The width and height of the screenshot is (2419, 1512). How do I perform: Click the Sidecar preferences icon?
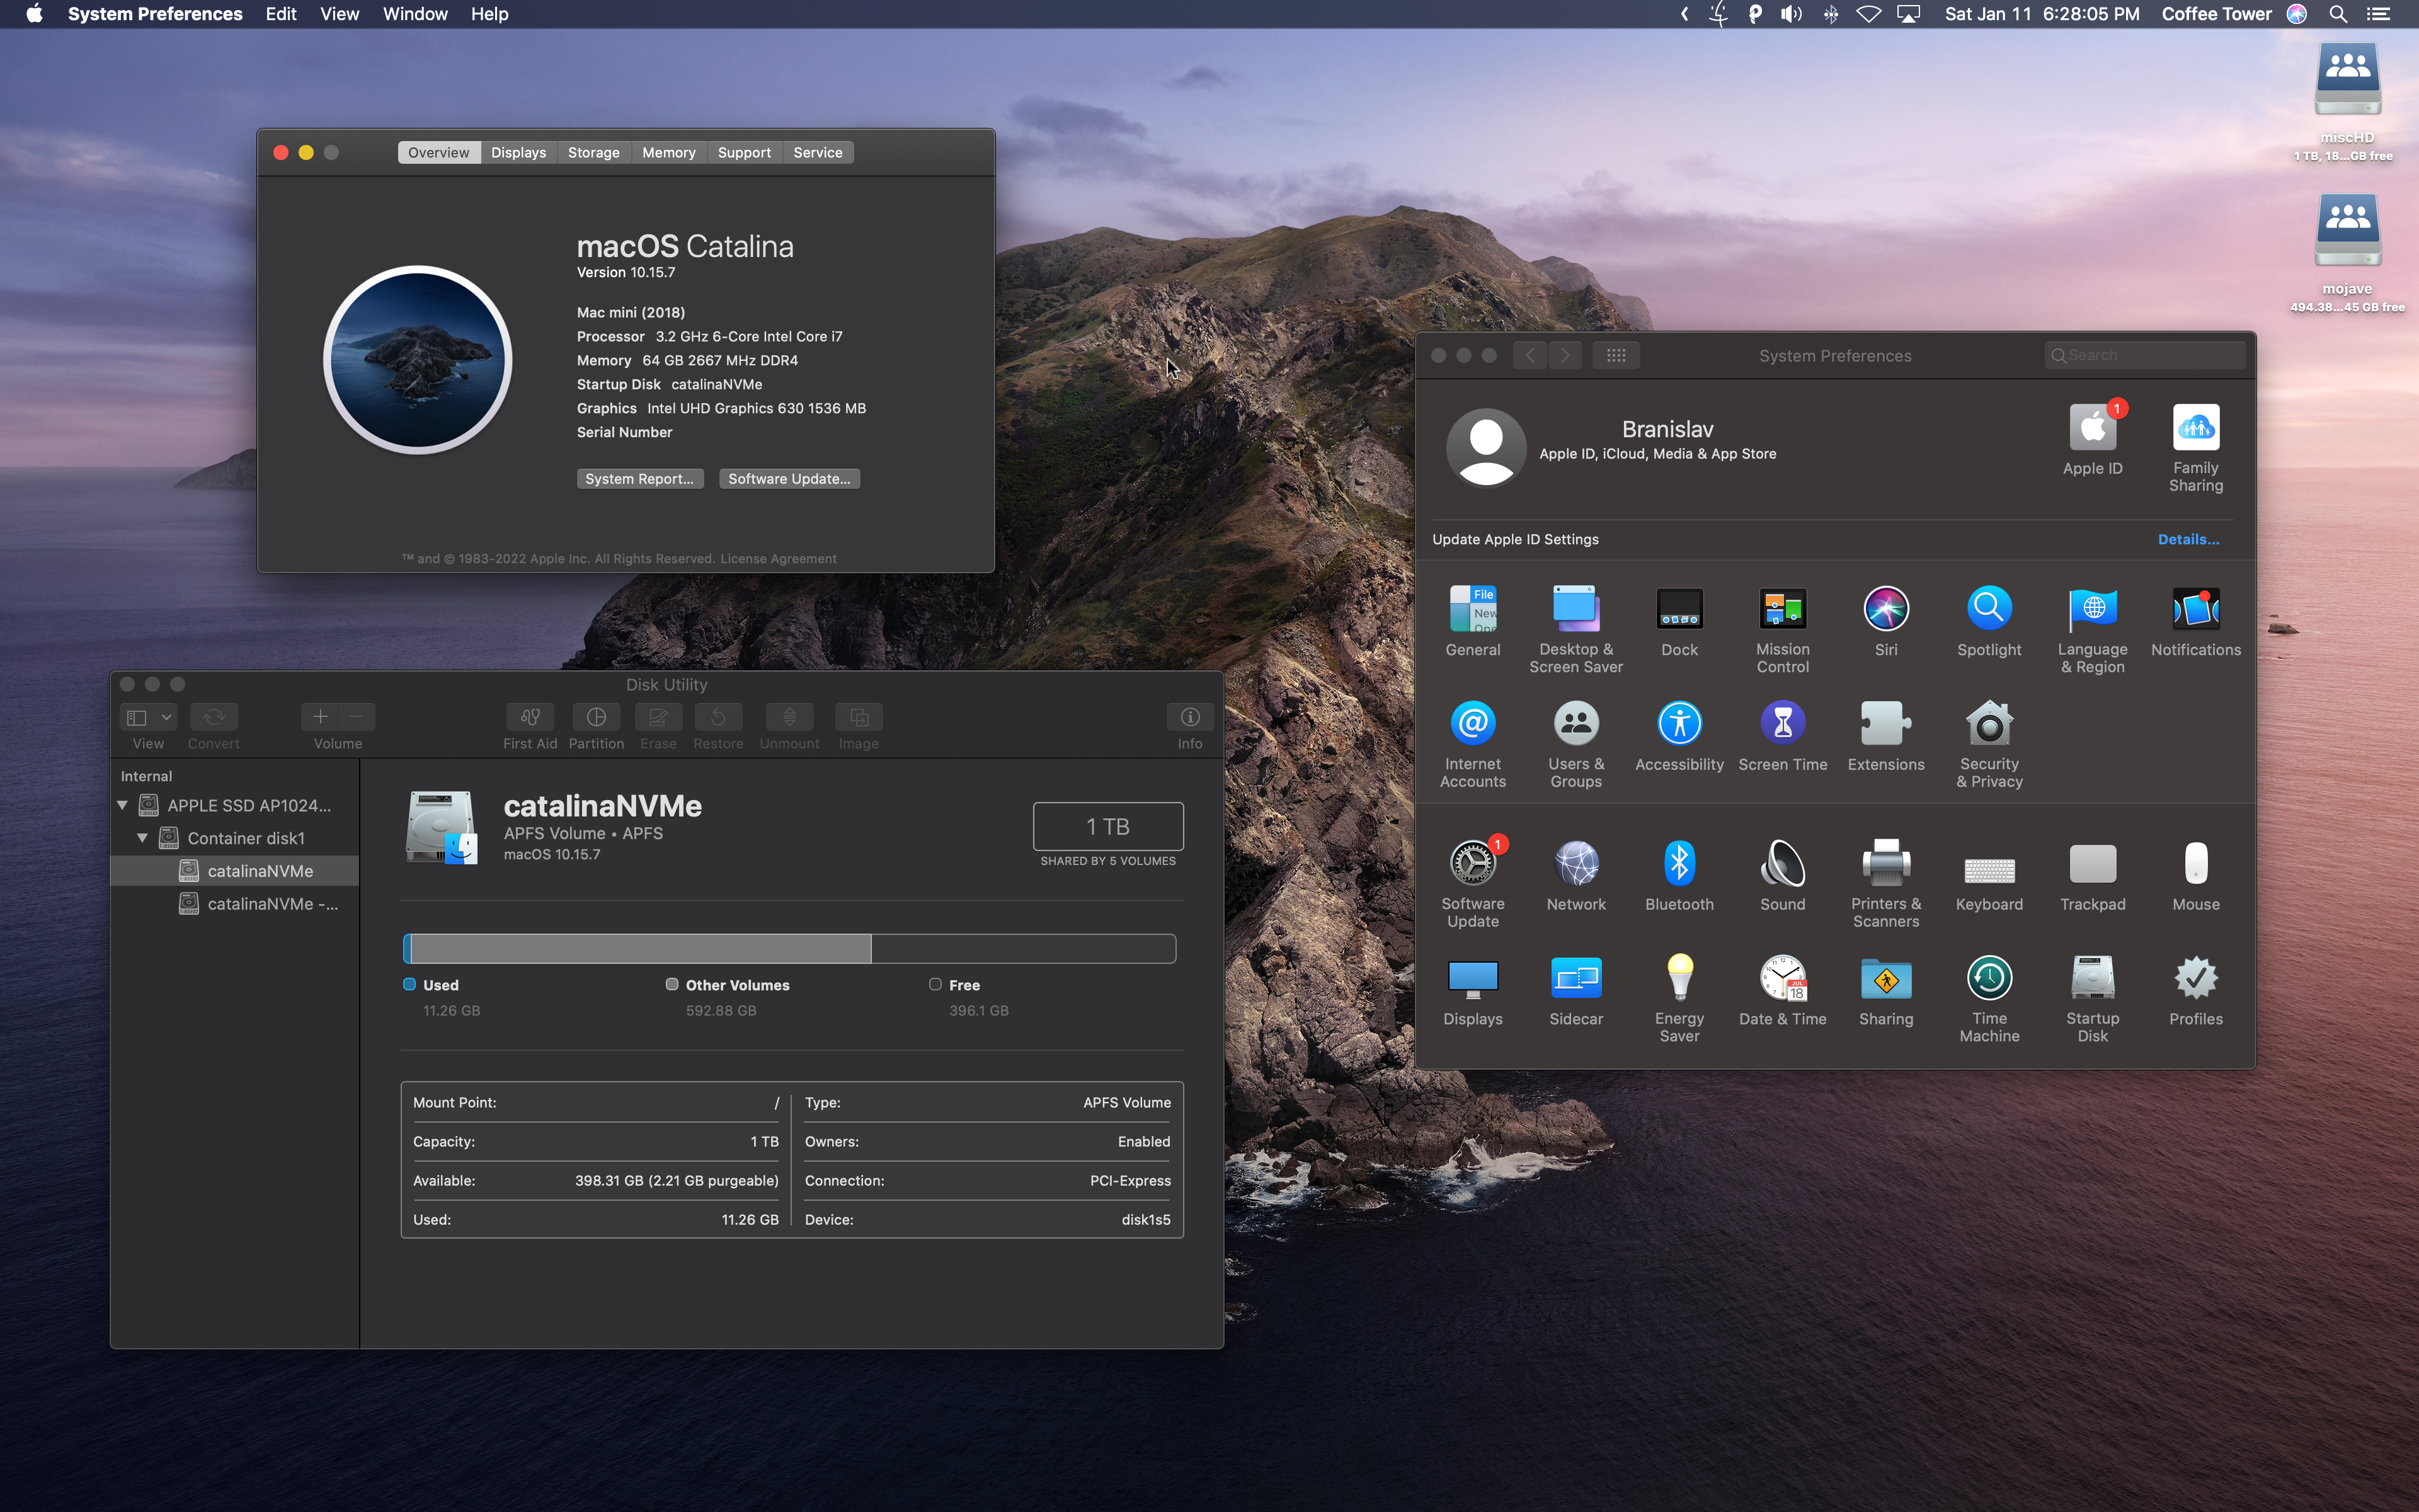click(1575, 979)
